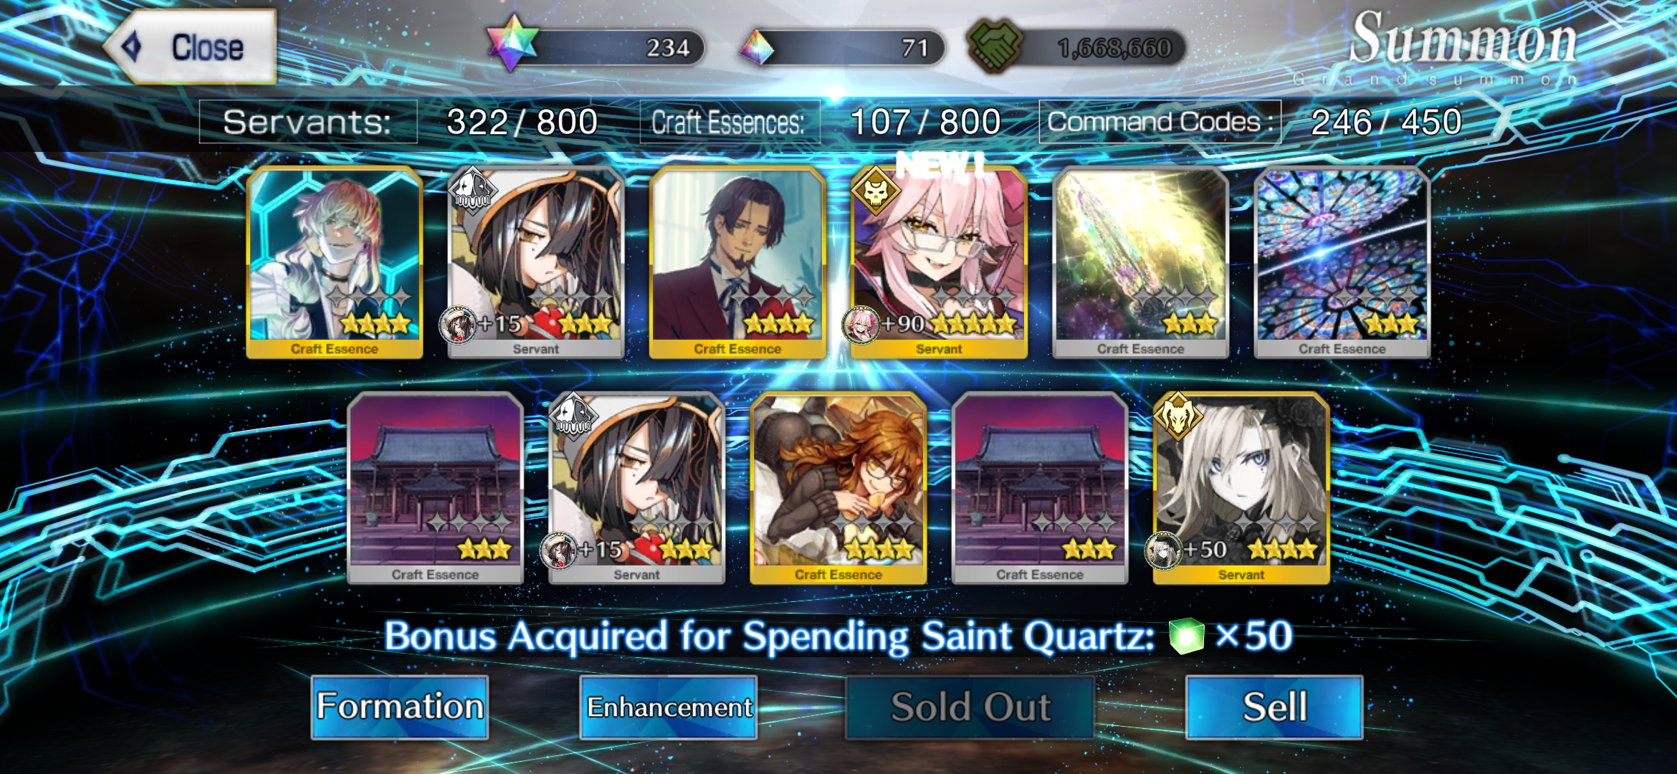
Task: Tap the Saint Quartz fragment crystal icon
Action: [757, 47]
